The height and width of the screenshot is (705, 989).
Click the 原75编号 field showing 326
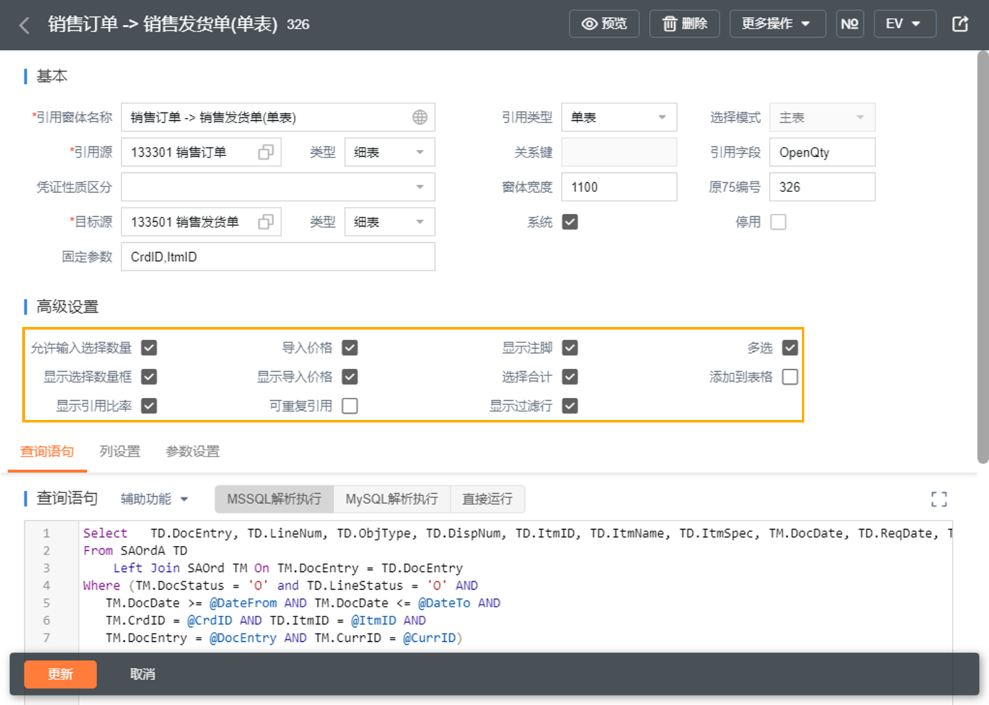click(x=822, y=187)
